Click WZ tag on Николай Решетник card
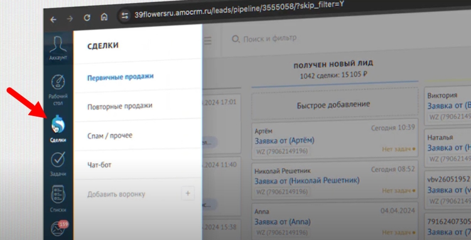This screenshot has height=240, width=471. (282, 192)
